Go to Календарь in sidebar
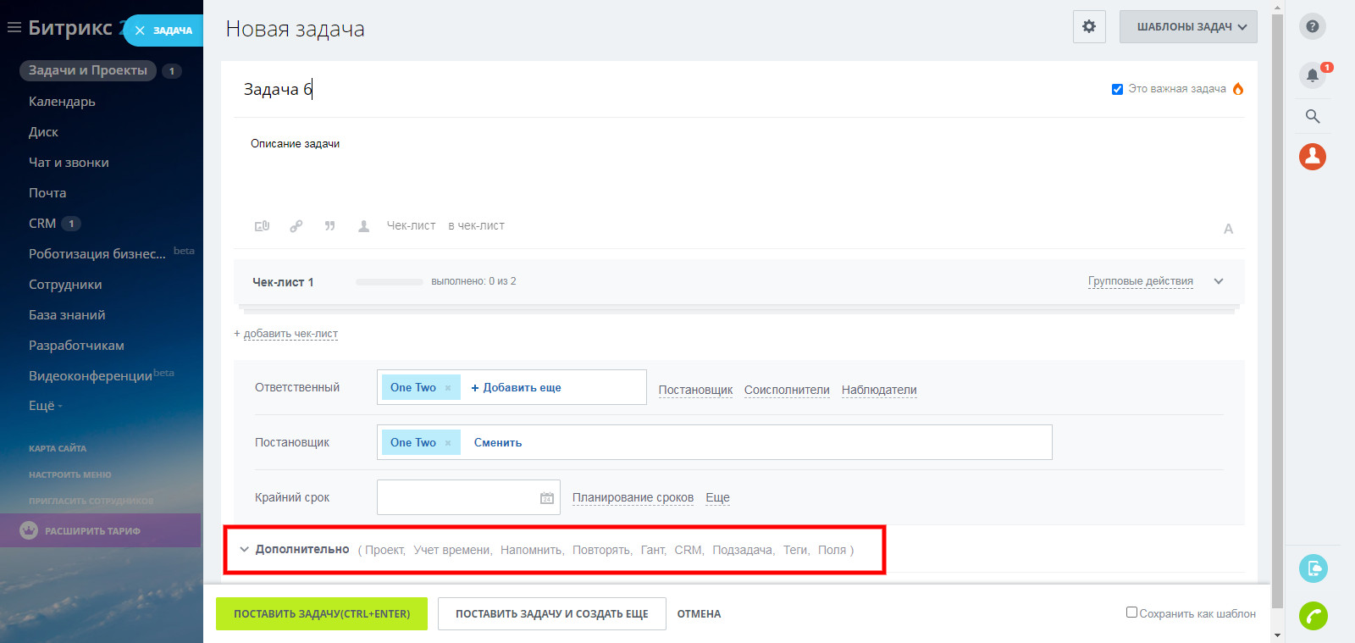This screenshot has height=643, width=1355. point(62,102)
